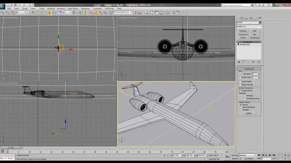291x163 pixels.
Task: Go to the start frame
Action: [259, 155]
